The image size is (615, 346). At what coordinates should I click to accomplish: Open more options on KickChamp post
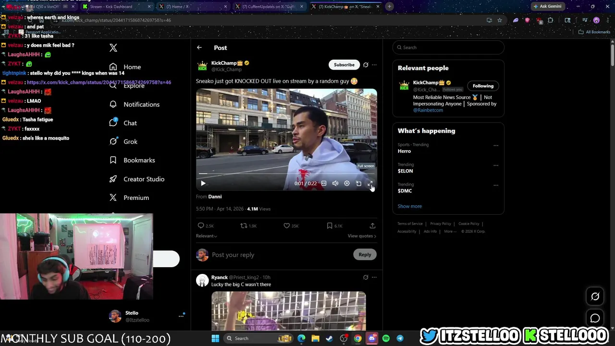374,64
